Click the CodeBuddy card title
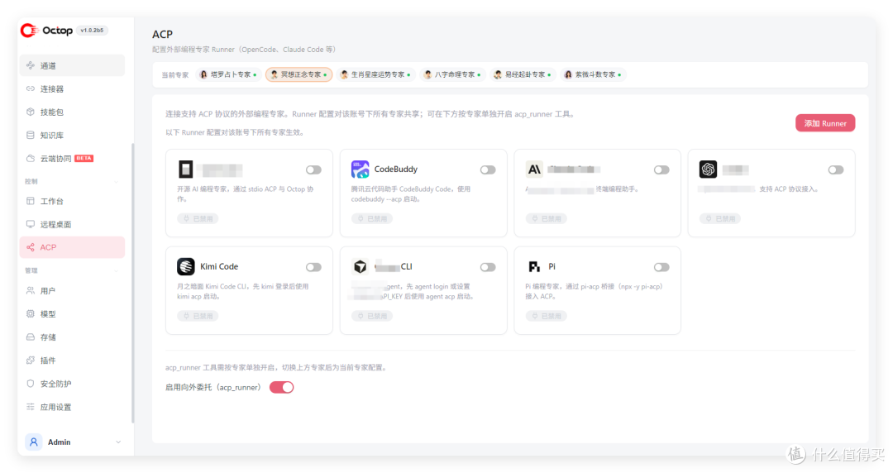Viewport: 893px width, 473px height. tap(396, 170)
